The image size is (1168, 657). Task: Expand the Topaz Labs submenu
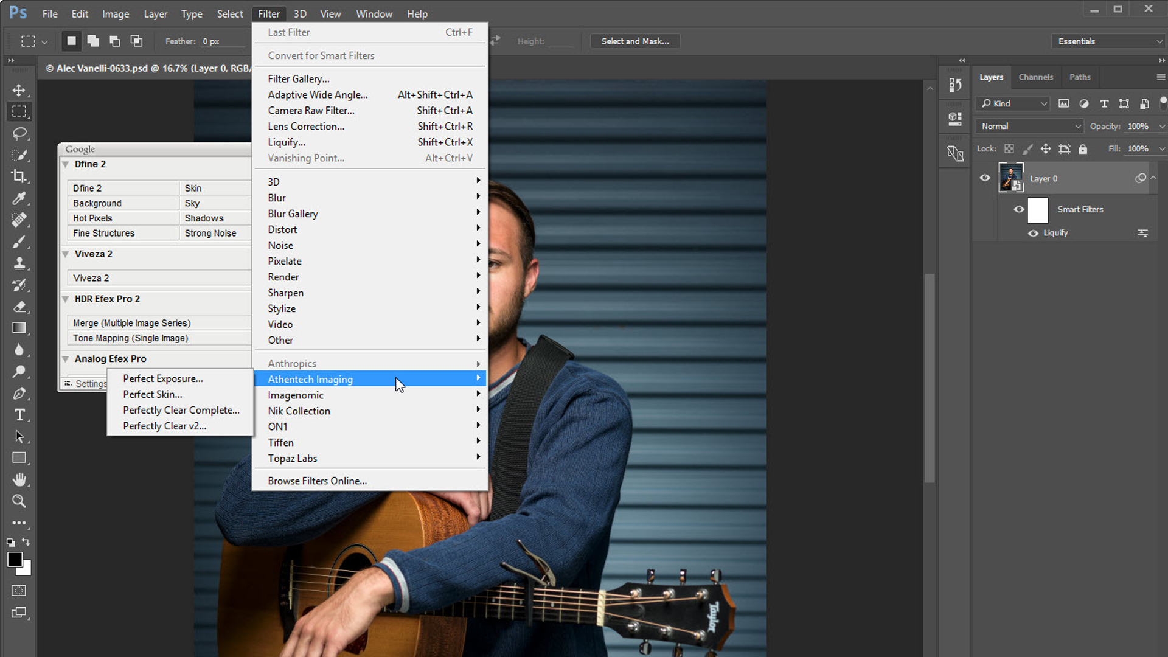(x=292, y=458)
